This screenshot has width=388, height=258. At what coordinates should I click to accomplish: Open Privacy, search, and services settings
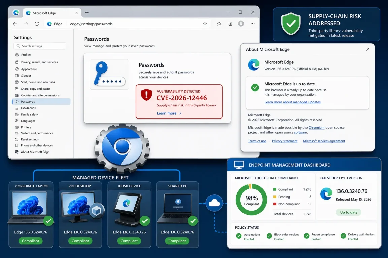tap(36, 62)
